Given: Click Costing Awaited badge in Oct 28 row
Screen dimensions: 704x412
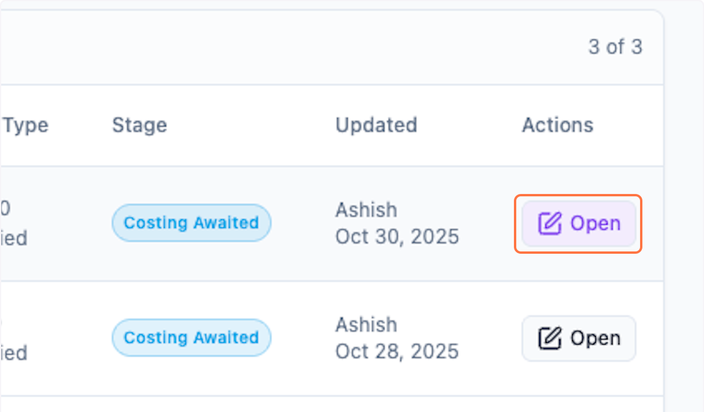Looking at the screenshot, I should click(191, 338).
